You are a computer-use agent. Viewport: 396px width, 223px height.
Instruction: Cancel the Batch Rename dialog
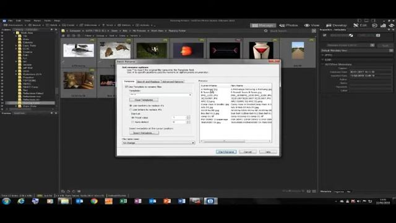point(247,152)
